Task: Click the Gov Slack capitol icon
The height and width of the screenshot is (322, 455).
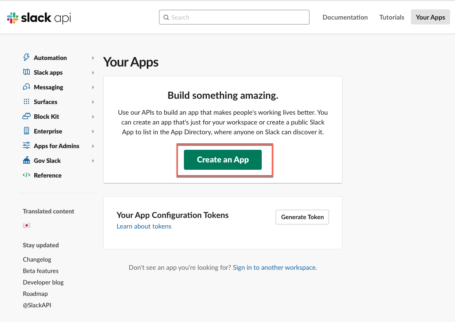Action: 27,160
